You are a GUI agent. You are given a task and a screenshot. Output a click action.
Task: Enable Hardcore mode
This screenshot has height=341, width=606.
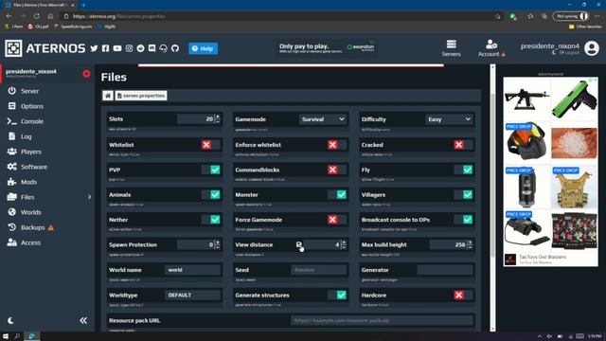463,295
